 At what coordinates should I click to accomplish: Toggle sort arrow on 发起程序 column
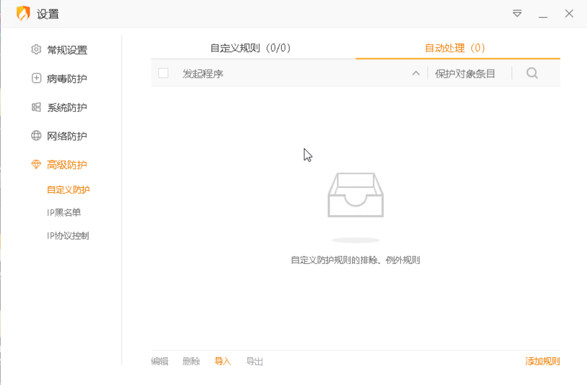coord(416,73)
